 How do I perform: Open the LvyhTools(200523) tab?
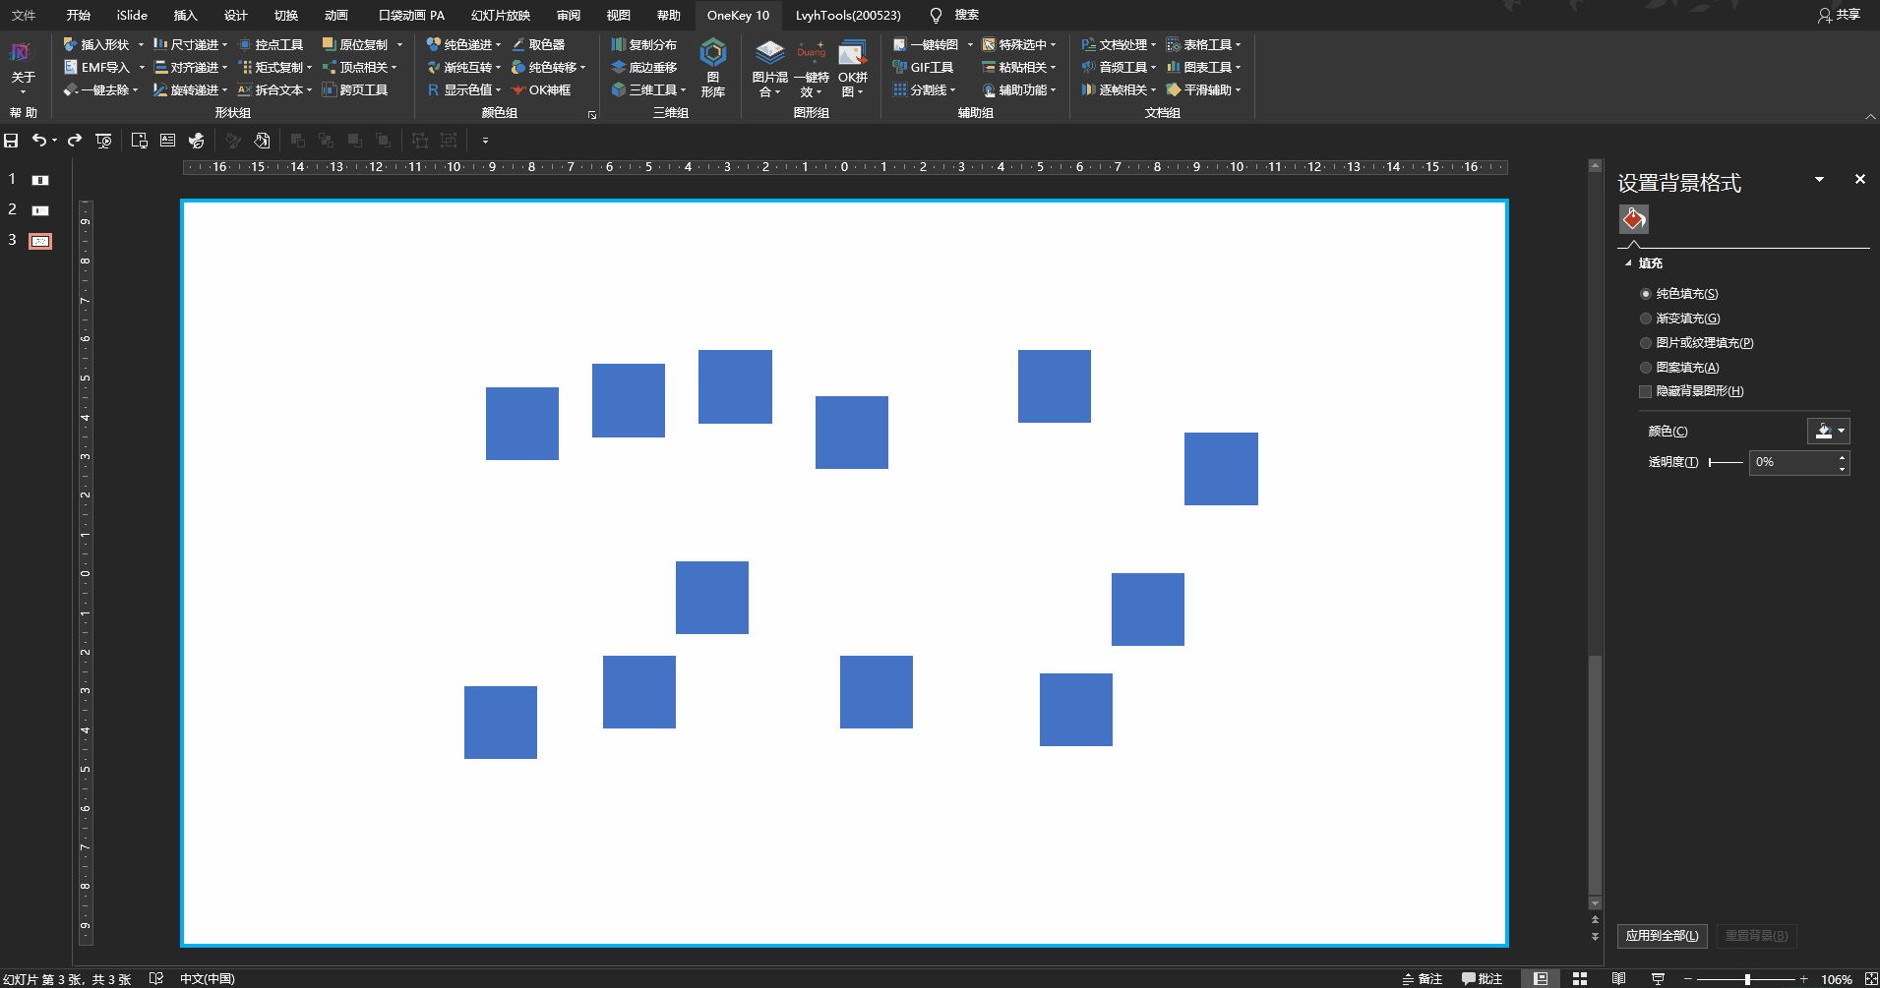(x=848, y=15)
